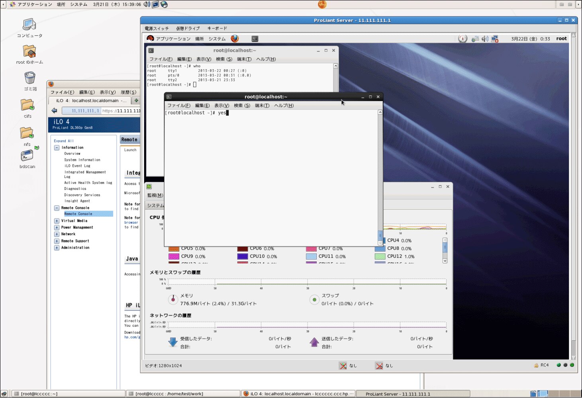Click the remote volume speaker icon
This screenshot has width=582, height=398.
[x=485, y=39]
